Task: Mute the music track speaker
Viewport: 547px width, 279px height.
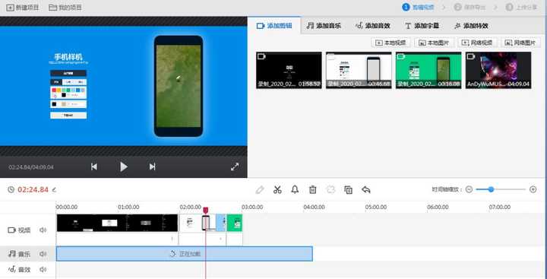Action: [43, 254]
